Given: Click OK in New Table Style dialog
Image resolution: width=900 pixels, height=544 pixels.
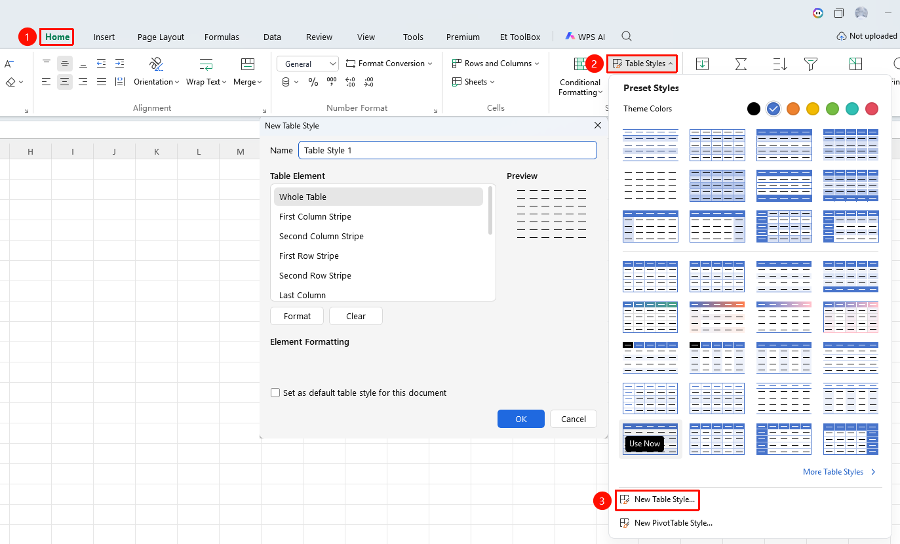Looking at the screenshot, I should [521, 419].
